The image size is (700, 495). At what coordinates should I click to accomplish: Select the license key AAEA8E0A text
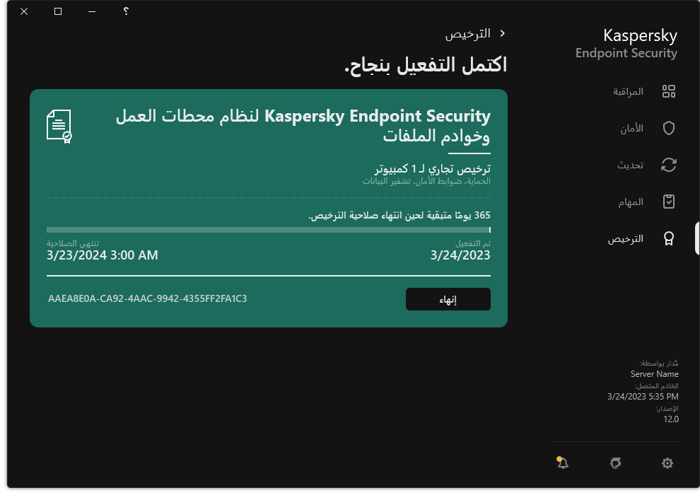[x=147, y=299]
